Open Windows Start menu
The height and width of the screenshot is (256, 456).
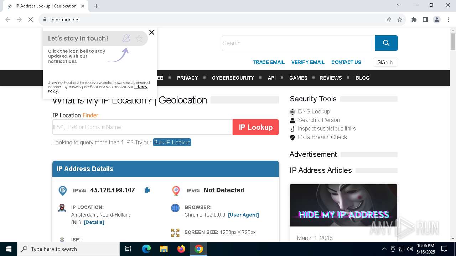pyautogui.click(x=9, y=249)
